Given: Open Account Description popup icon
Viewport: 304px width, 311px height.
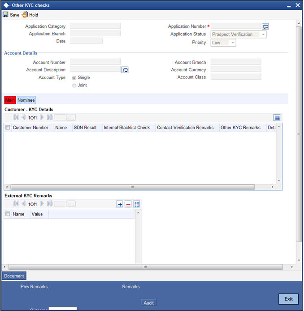Looking at the screenshot, I should point(125,70).
